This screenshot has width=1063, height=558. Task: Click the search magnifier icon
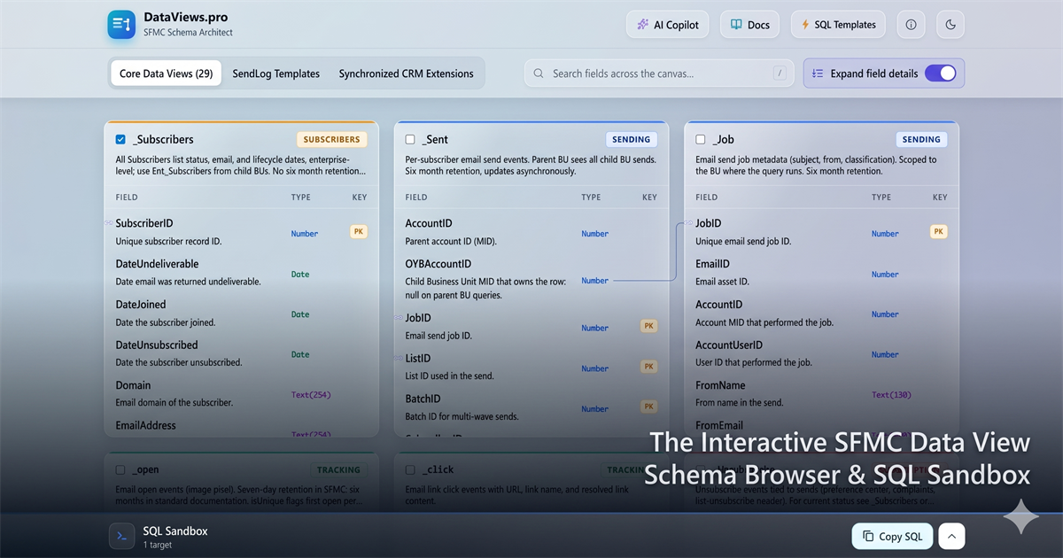[x=539, y=74]
